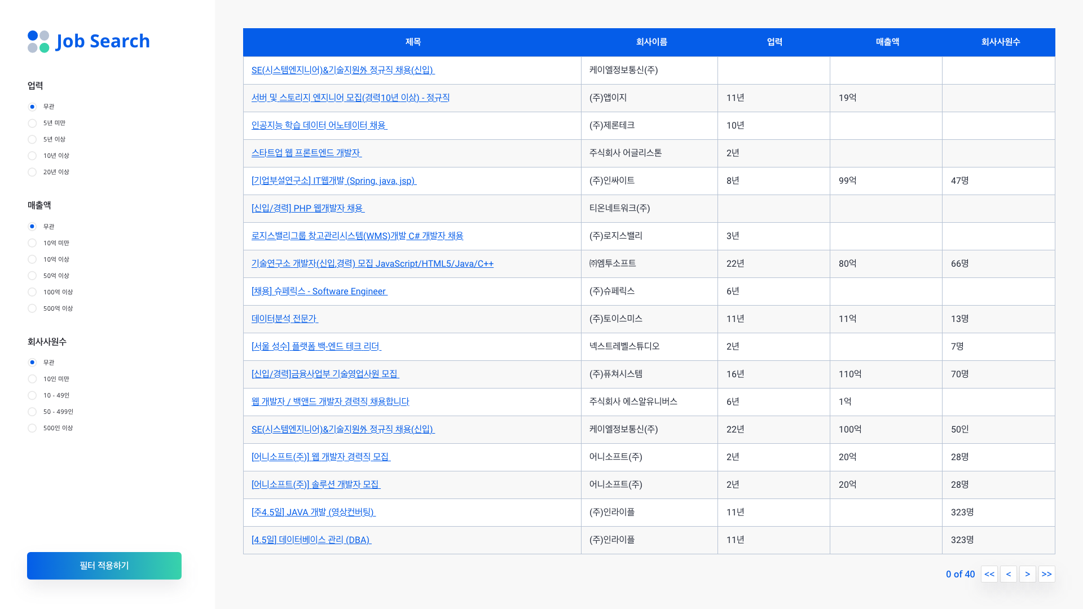The width and height of the screenshot is (1083, 609).
Task: Open [서울 성수] 플랫폼 백-엔드 테크 리더 link
Action: coord(316,346)
